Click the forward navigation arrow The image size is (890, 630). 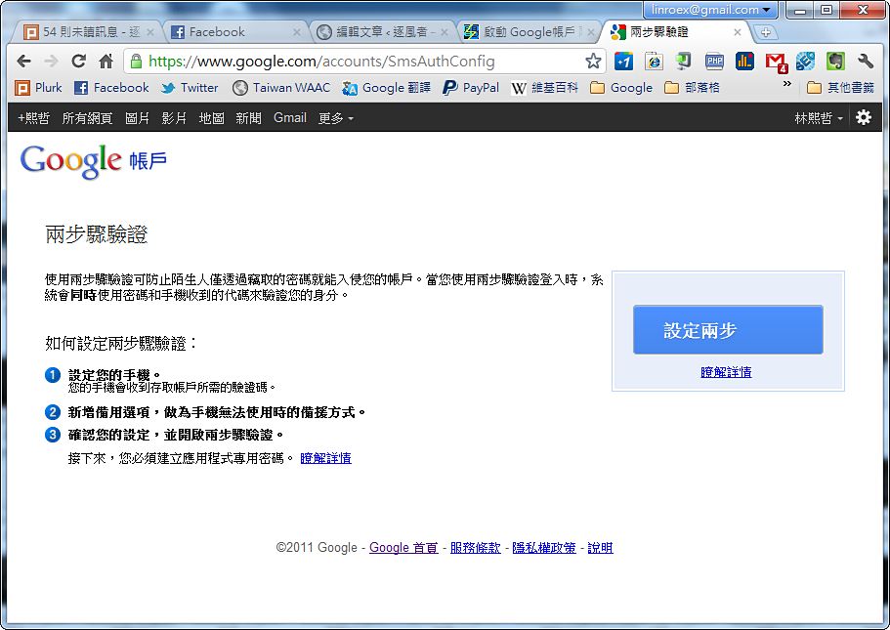click(51, 61)
